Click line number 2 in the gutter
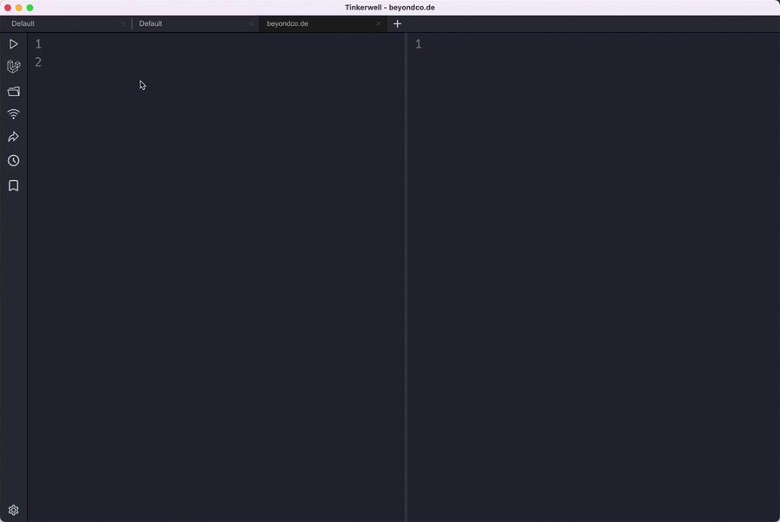Viewport: 780px width, 522px height. pos(37,61)
